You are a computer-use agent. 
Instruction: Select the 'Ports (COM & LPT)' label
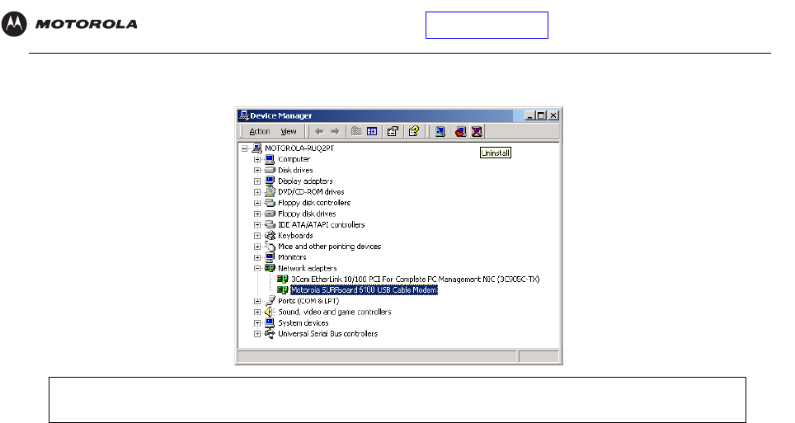tap(308, 301)
